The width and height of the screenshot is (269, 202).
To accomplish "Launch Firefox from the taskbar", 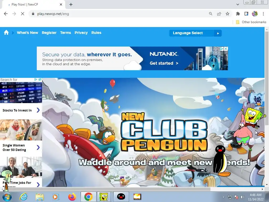I will (72, 197).
